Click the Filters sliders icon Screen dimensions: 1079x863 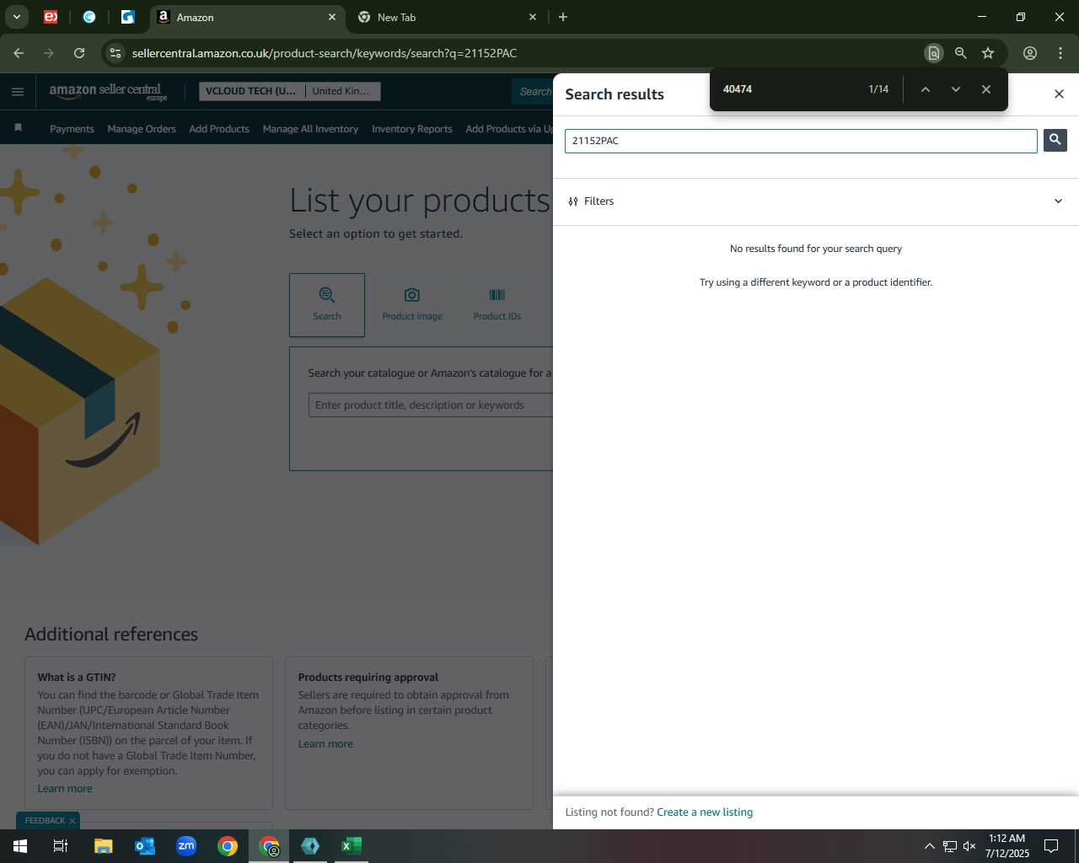pos(573,201)
